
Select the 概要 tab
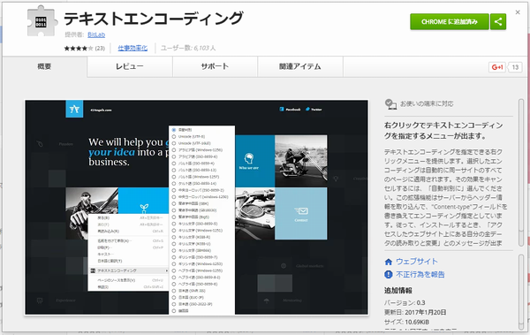coord(44,66)
